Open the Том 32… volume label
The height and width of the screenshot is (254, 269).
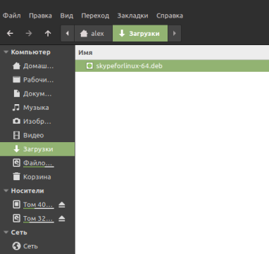click(x=39, y=218)
